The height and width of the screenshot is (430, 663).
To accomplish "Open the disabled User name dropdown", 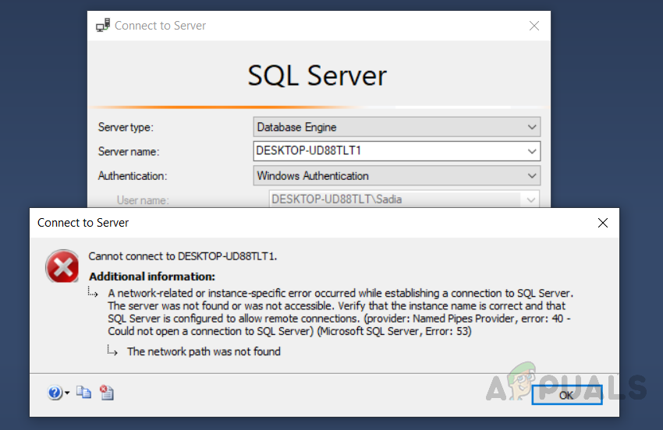I will 531,199.
